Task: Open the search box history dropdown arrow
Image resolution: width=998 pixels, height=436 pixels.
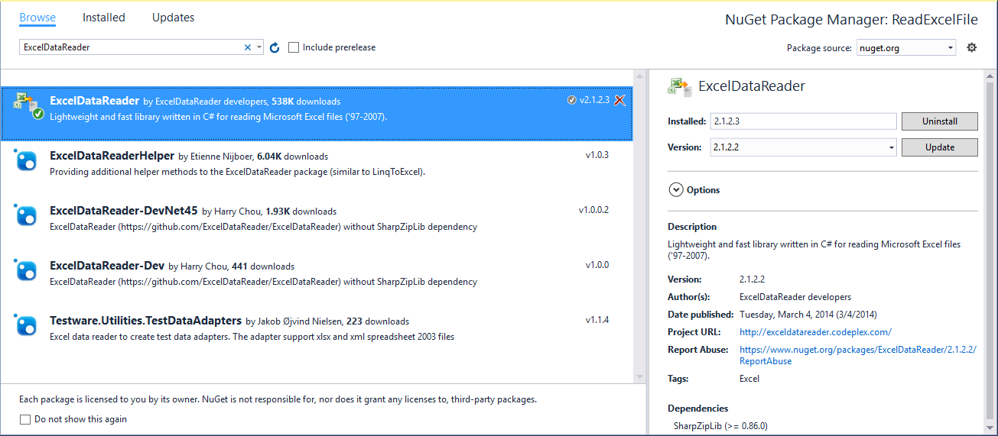Action: pyautogui.click(x=259, y=47)
